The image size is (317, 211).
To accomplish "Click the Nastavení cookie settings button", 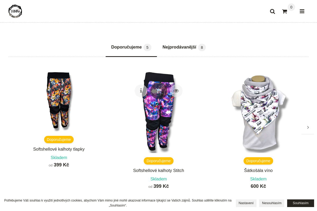I will [246, 203].
